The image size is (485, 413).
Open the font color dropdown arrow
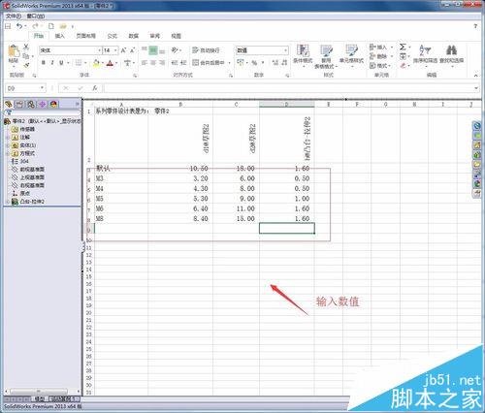[x=116, y=63]
